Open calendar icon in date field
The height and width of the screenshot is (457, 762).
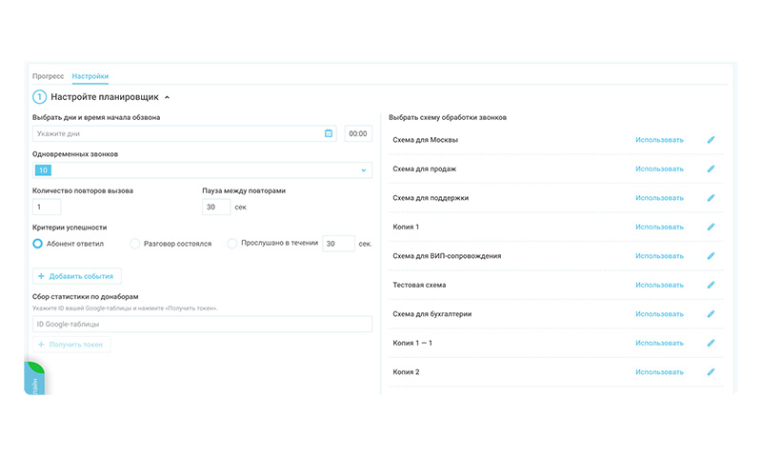pyautogui.click(x=329, y=133)
